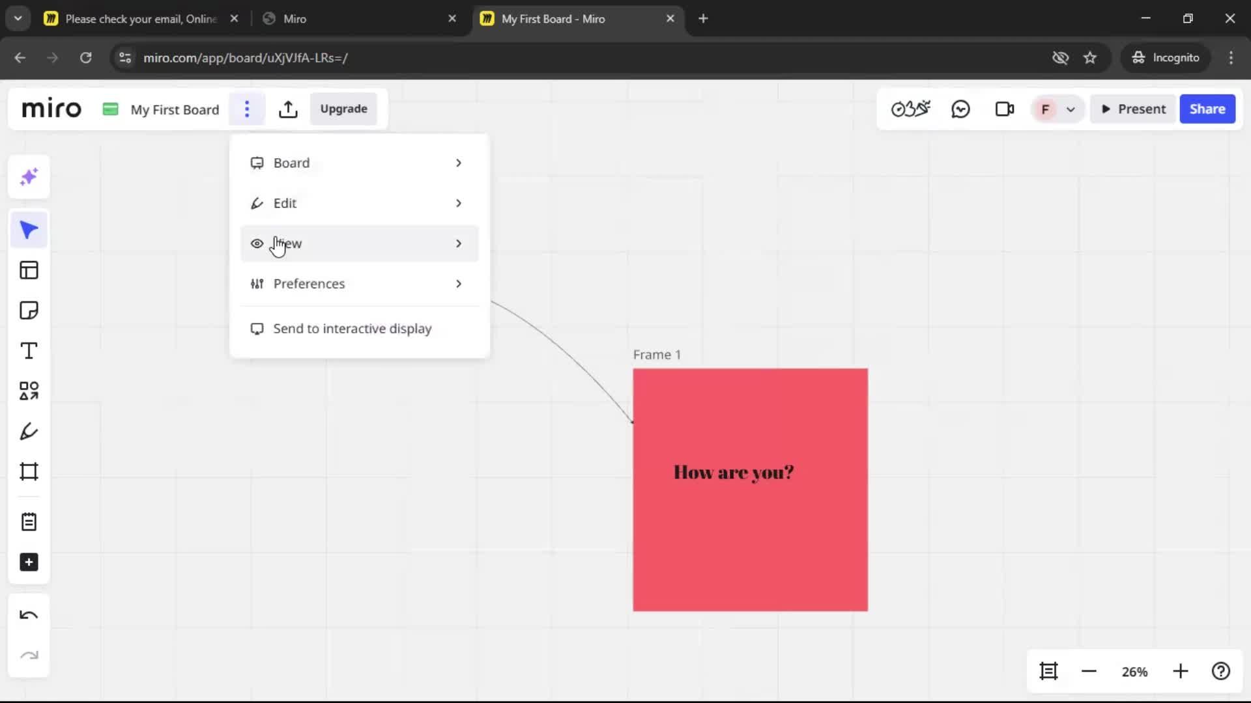Screen dimensions: 1251x703
Task: Click the three-dot main menu button
Action: click(x=247, y=109)
